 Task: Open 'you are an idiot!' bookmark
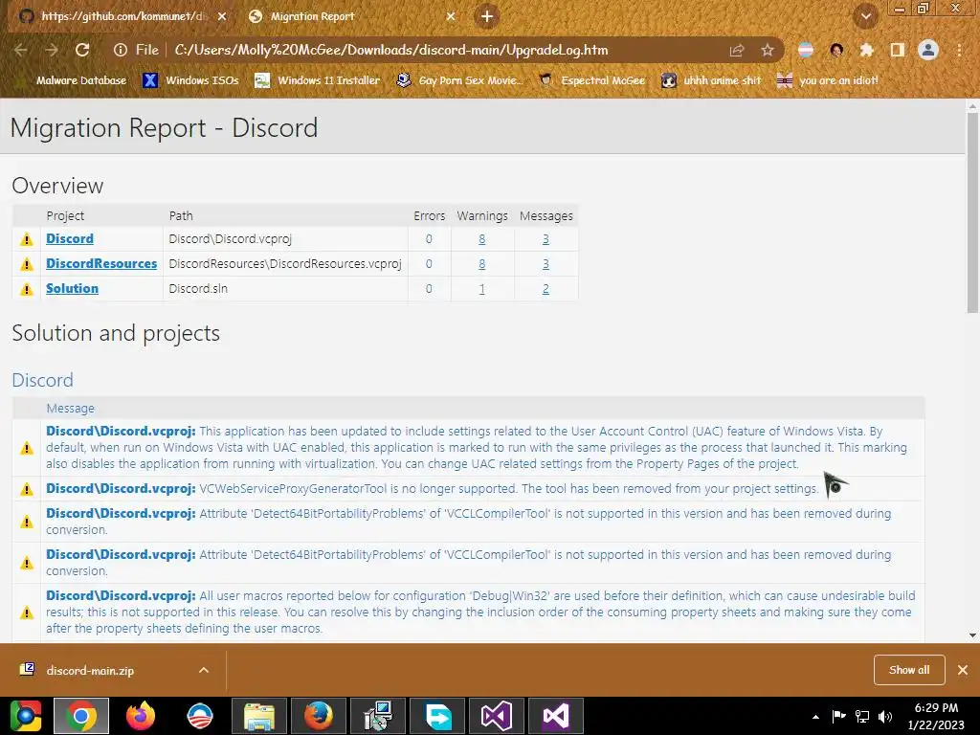pos(828,80)
